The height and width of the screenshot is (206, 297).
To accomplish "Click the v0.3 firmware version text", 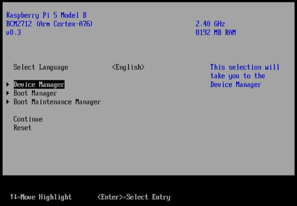I will 13,33.
